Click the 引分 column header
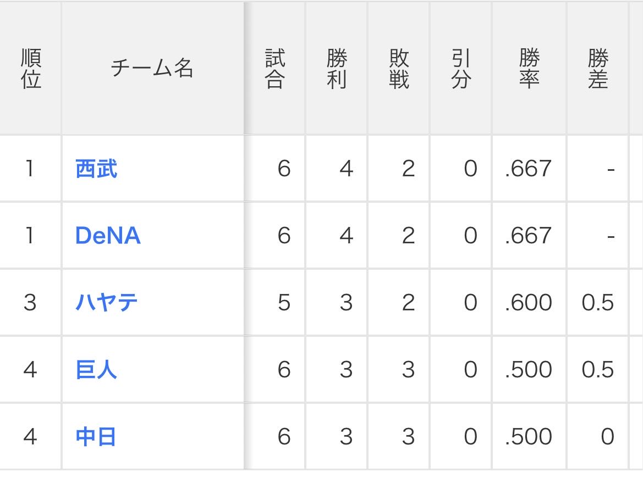This screenshot has width=643, height=478. pyautogui.click(x=461, y=69)
